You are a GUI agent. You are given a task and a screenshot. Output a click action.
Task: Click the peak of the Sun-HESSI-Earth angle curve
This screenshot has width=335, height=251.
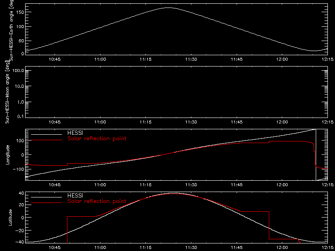pos(169,8)
